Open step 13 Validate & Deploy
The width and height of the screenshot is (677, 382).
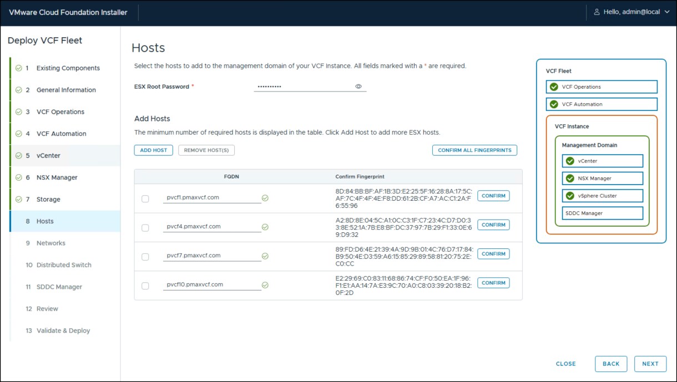[65, 331]
